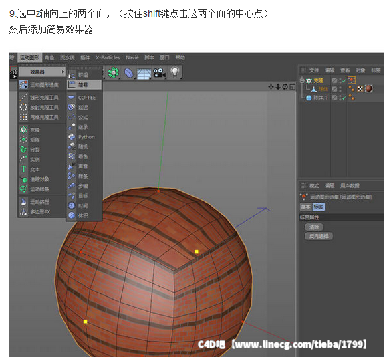Click the brick material tag on 球体
Viewport: 389px width, 357px height.
(x=368, y=88)
